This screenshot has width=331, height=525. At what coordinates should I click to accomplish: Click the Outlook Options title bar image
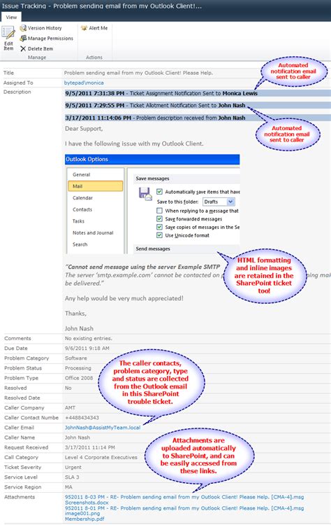[x=152, y=160]
